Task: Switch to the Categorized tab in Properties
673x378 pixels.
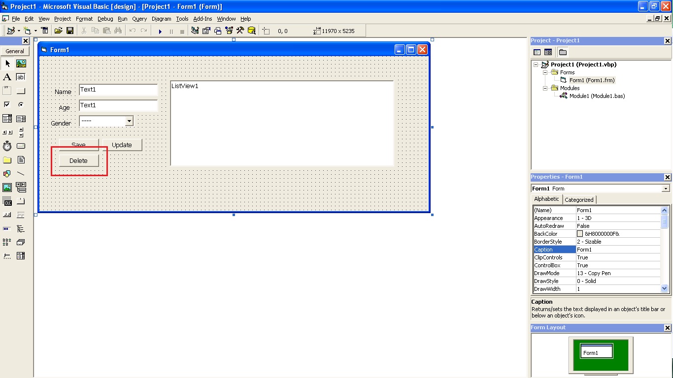Action: click(x=579, y=199)
